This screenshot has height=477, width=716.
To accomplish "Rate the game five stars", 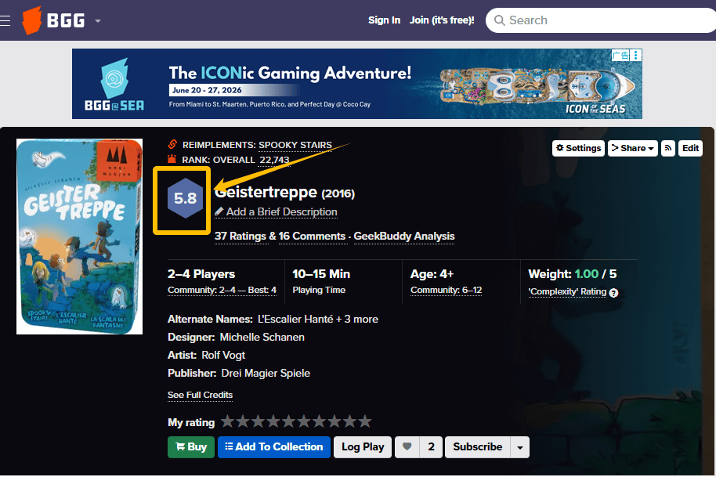I will [288, 421].
